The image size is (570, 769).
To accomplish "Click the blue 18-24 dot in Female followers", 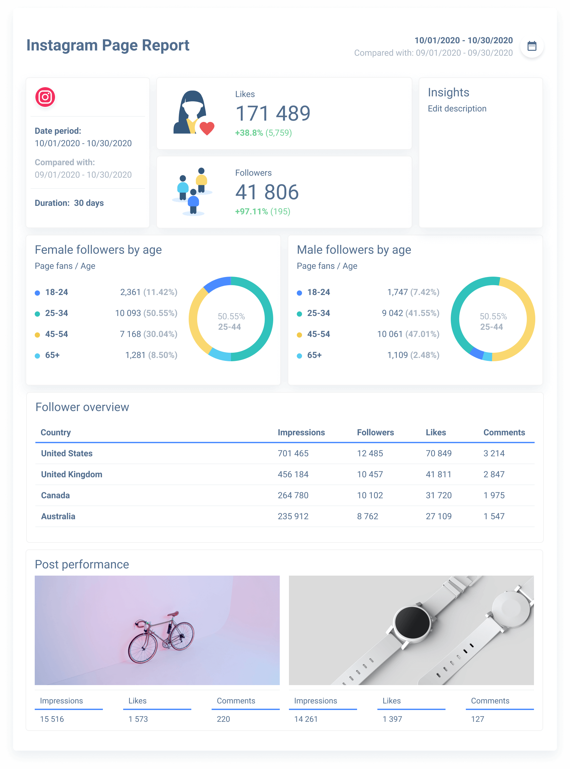I will [37, 293].
